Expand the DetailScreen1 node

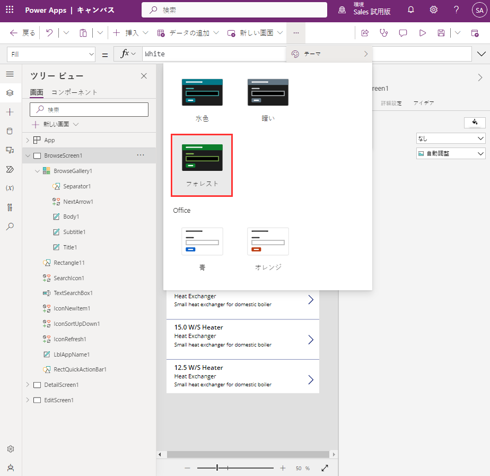tap(28, 385)
